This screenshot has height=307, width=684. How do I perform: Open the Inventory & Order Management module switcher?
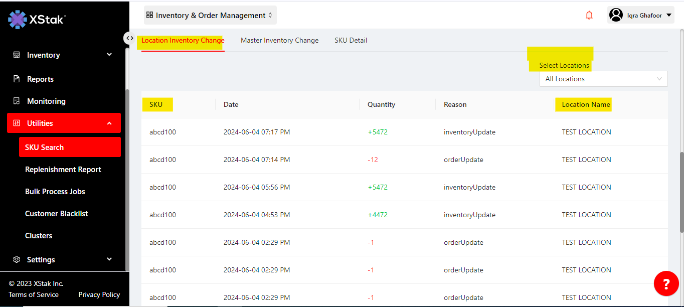pyautogui.click(x=210, y=15)
